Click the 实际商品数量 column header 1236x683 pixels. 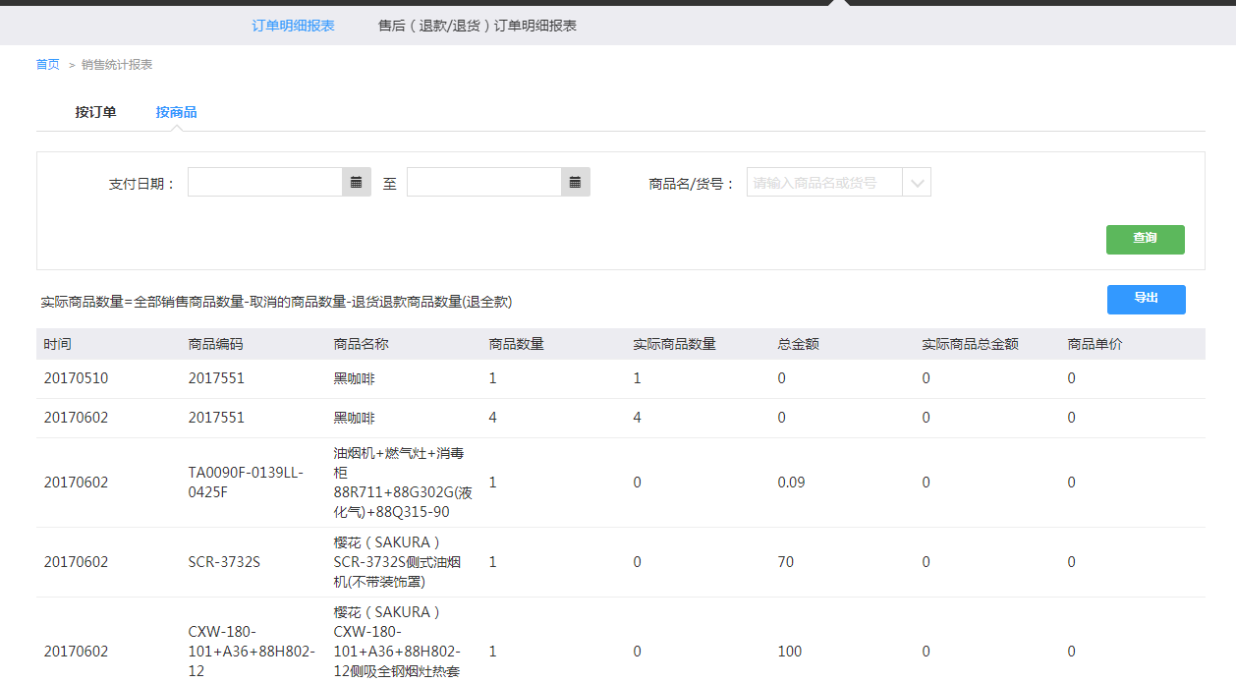pyautogui.click(x=675, y=344)
